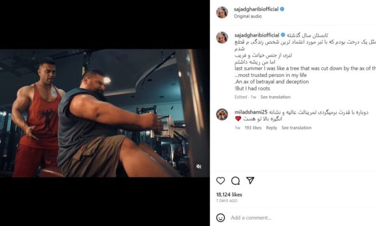
Task: Open comments via speech bubble icon
Action: pyautogui.click(x=235, y=181)
